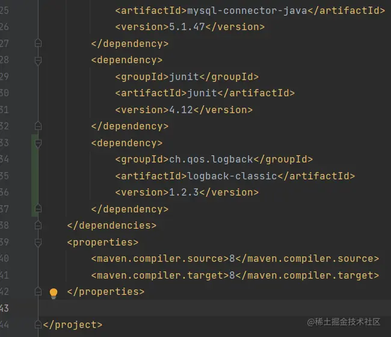
Task: Collapse the logback dependency block at line 33
Action: (x=38, y=144)
